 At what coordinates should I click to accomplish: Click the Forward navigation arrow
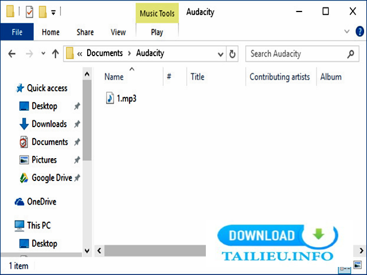(x=29, y=54)
